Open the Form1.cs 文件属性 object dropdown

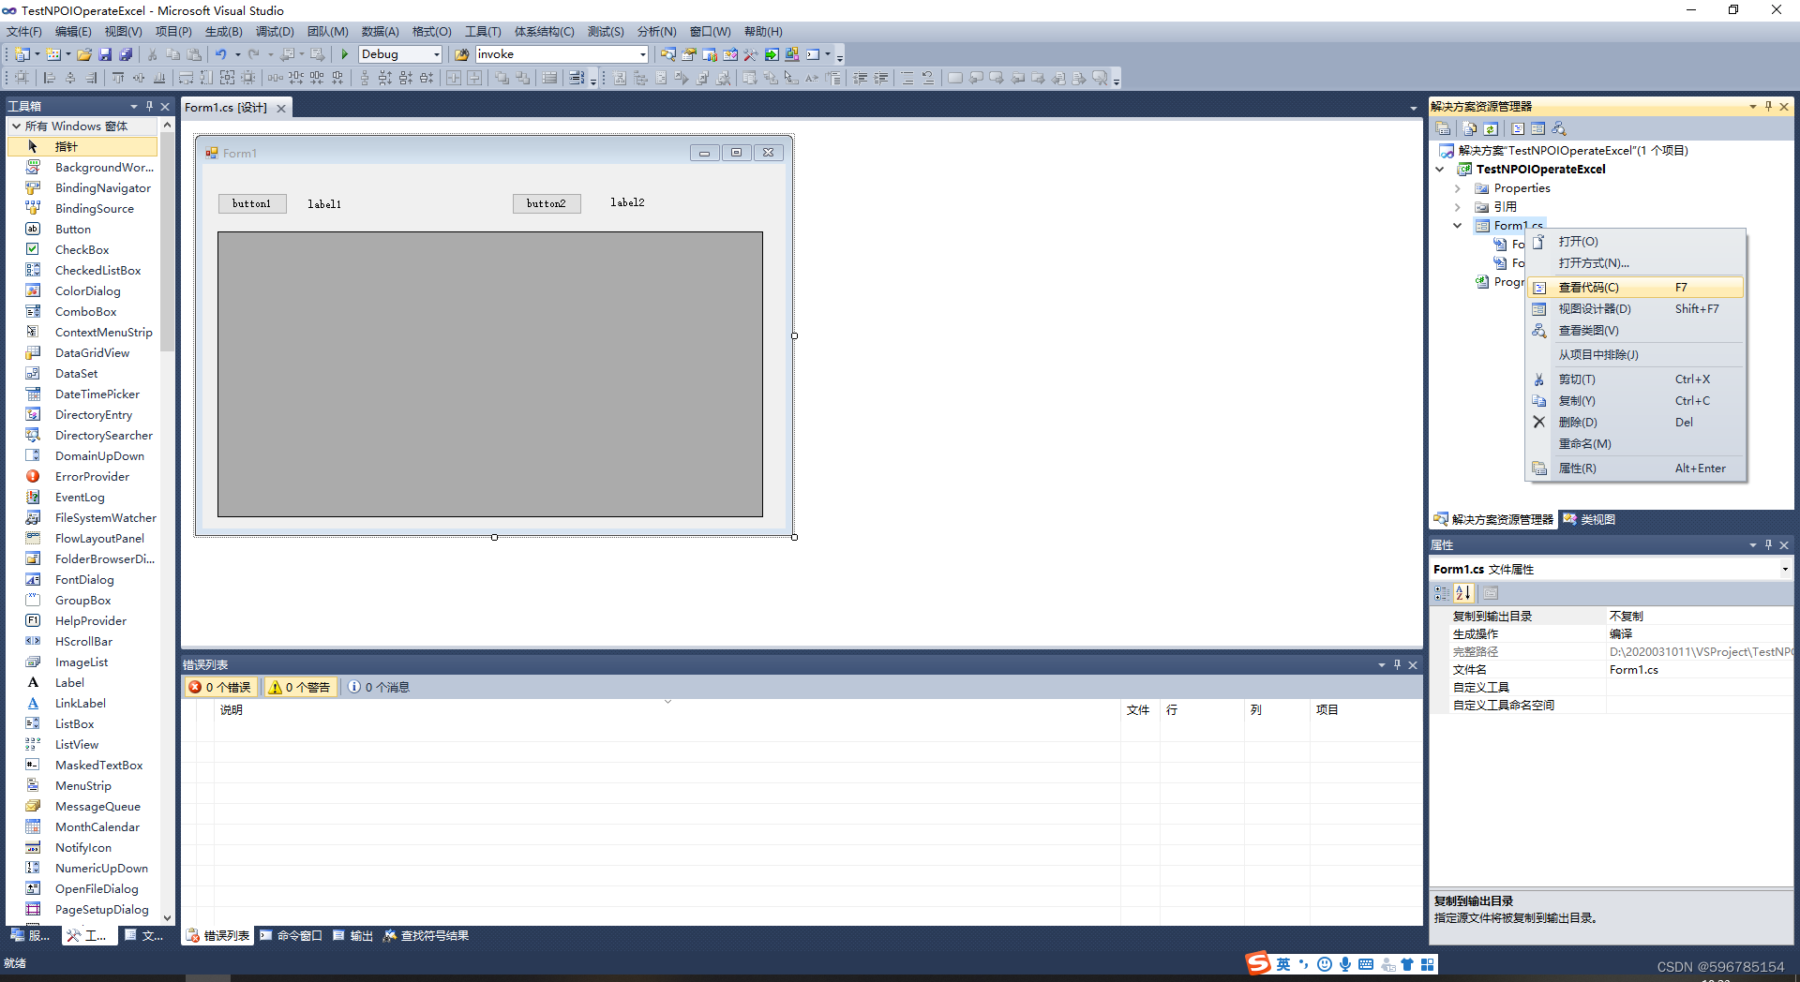[1784, 569]
